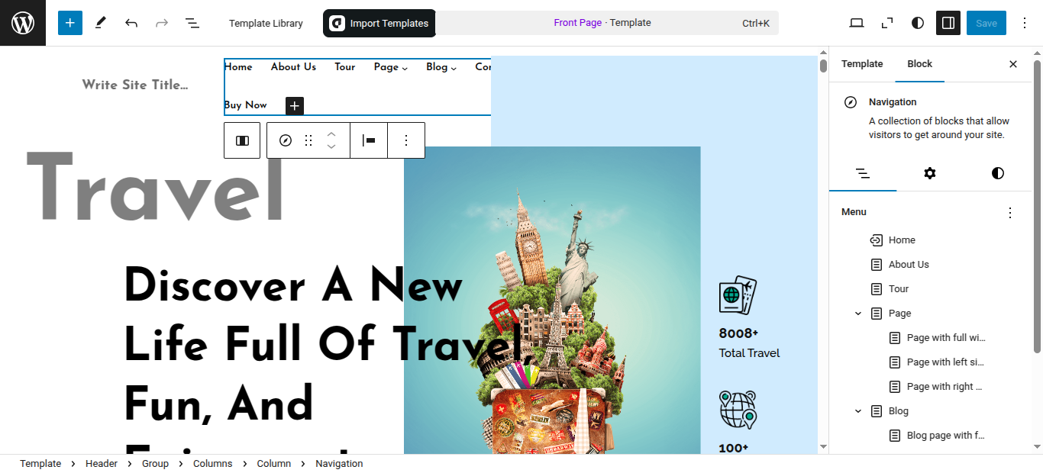
Task: Click the WordPress logo
Action: tap(23, 23)
